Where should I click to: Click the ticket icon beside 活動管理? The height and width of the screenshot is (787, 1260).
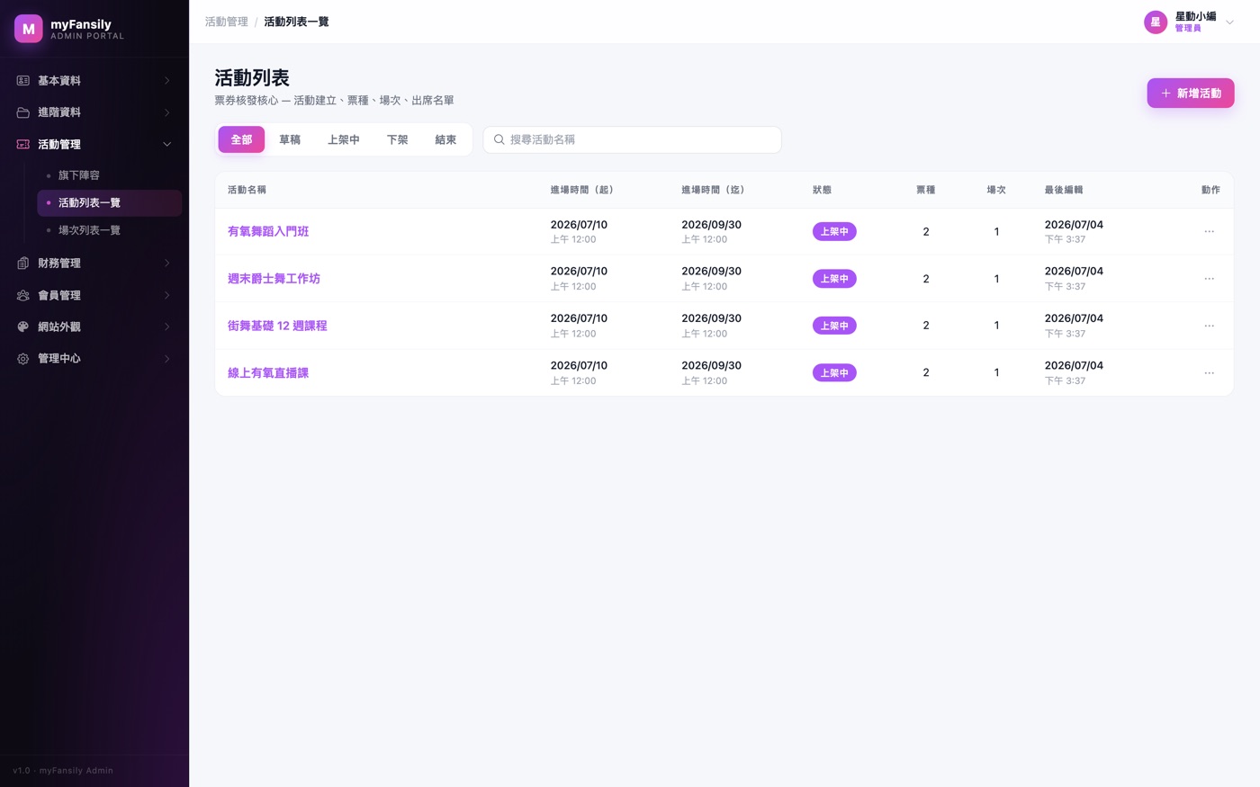(23, 144)
